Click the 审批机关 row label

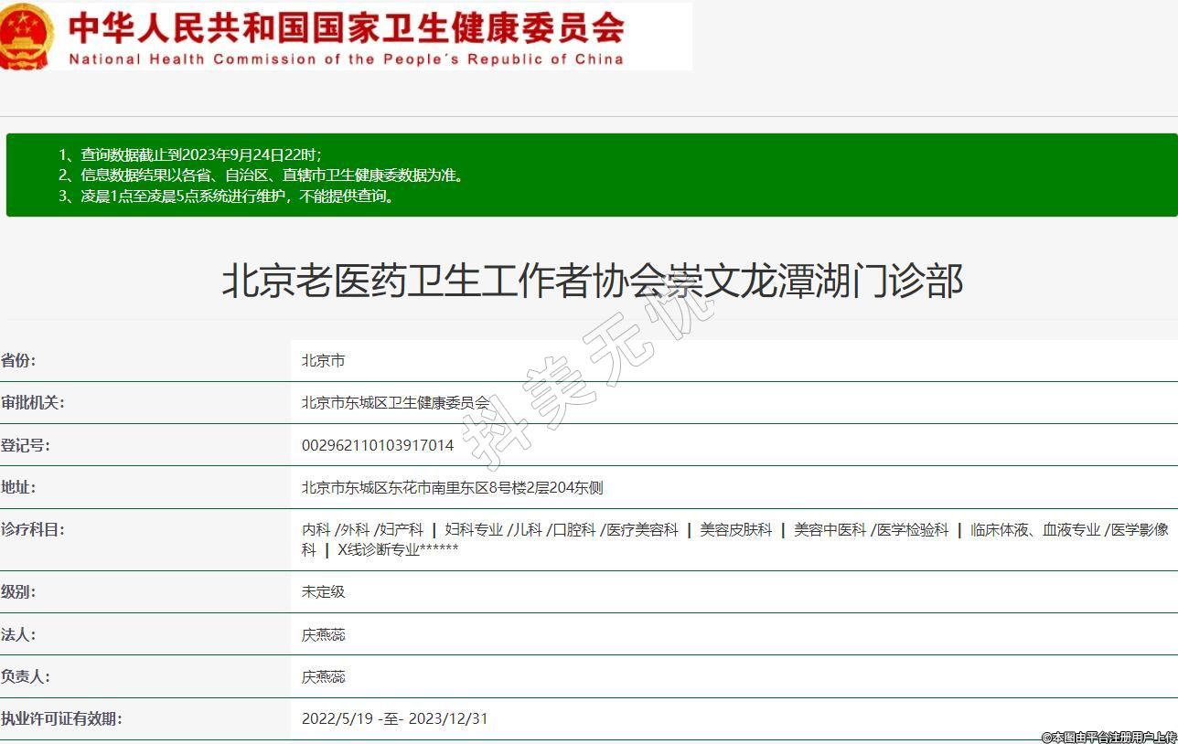33,403
